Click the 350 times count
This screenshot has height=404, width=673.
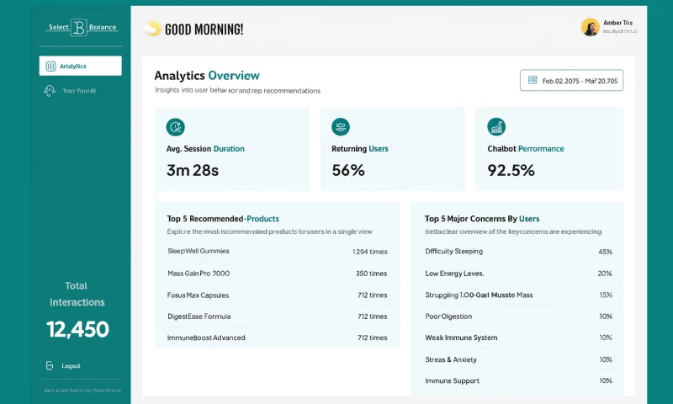tap(371, 274)
